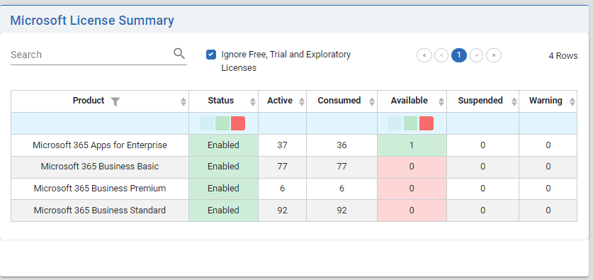Image resolution: width=593 pixels, height=280 pixels.
Task: Go to first page with double-left arrow
Action: pos(424,55)
